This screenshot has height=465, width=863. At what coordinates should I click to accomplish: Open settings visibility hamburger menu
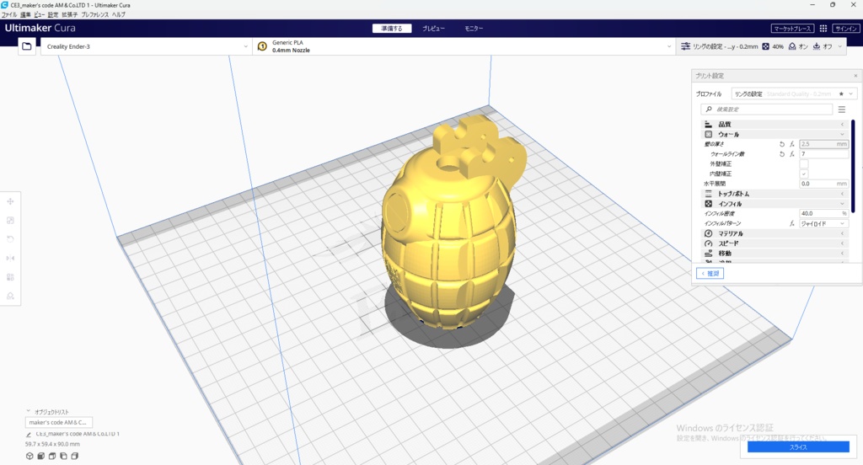pos(842,109)
